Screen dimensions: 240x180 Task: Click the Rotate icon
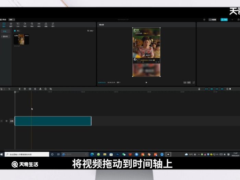[46, 89]
